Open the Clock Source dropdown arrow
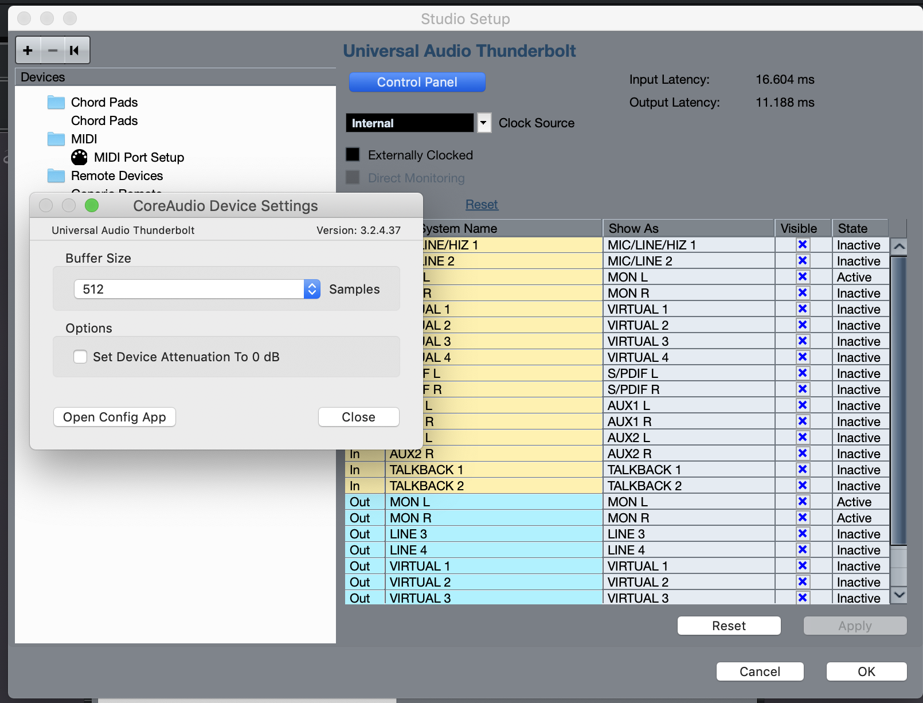Image resolution: width=923 pixels, height=703 pixels. (x=484, y=123)
